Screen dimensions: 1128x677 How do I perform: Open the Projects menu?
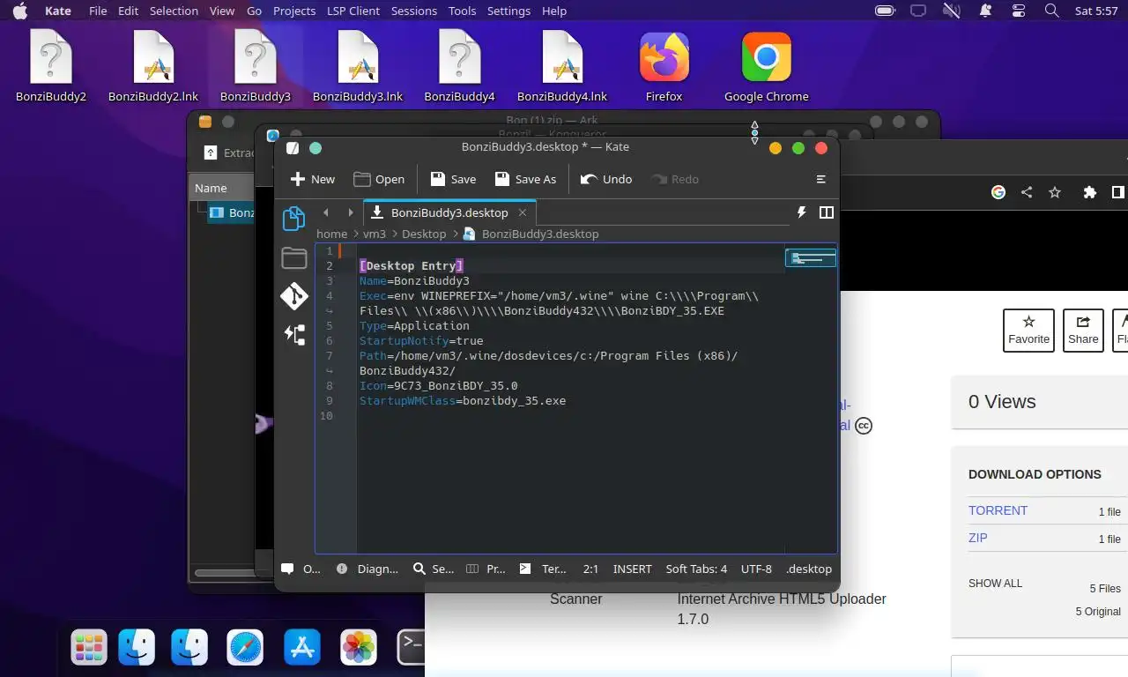pyautogui.click(x=294, y=11)
